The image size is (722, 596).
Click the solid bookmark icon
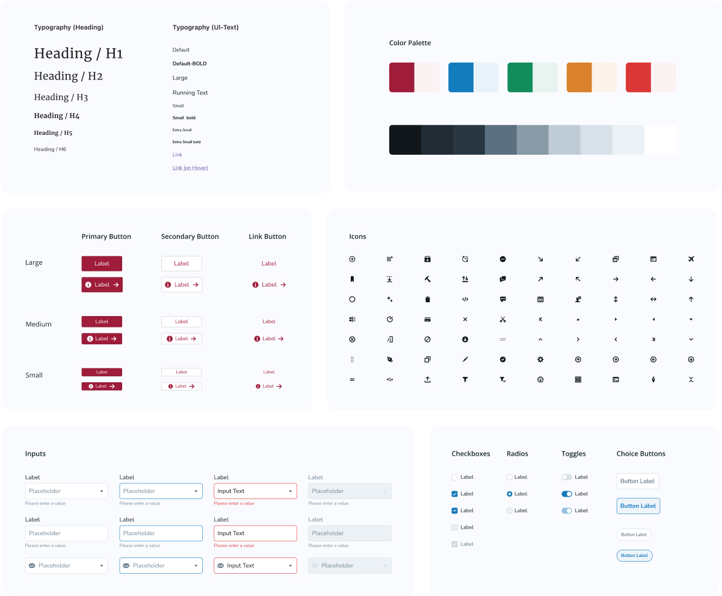point(352,279)
